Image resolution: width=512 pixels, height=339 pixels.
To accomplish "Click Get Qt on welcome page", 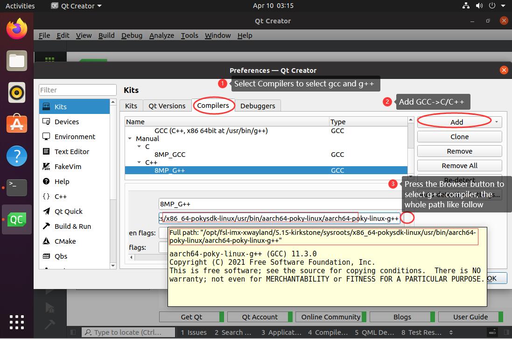I will 191,317.
